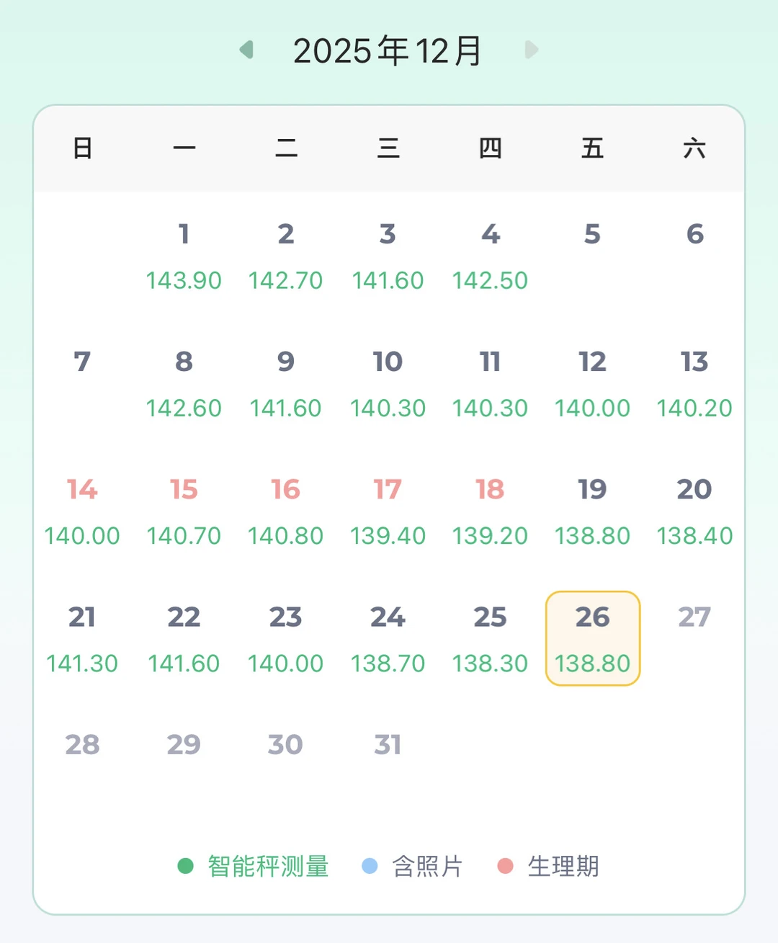The image size is (778, 943).
Task: Select December 14 period day
Action: pos(82,511)
